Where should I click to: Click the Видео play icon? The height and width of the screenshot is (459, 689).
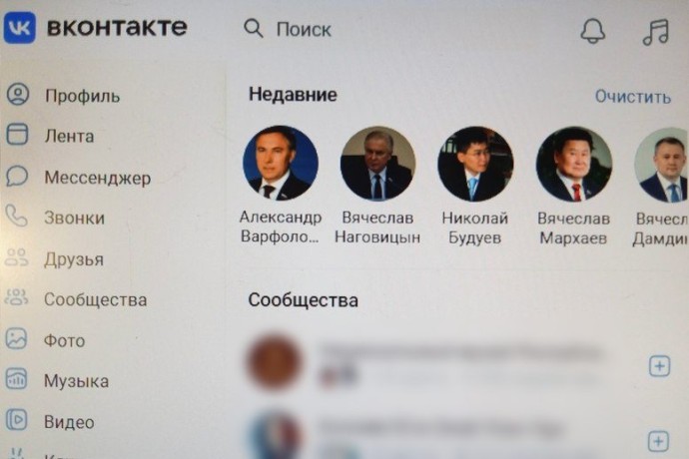[x=16, y=420]
